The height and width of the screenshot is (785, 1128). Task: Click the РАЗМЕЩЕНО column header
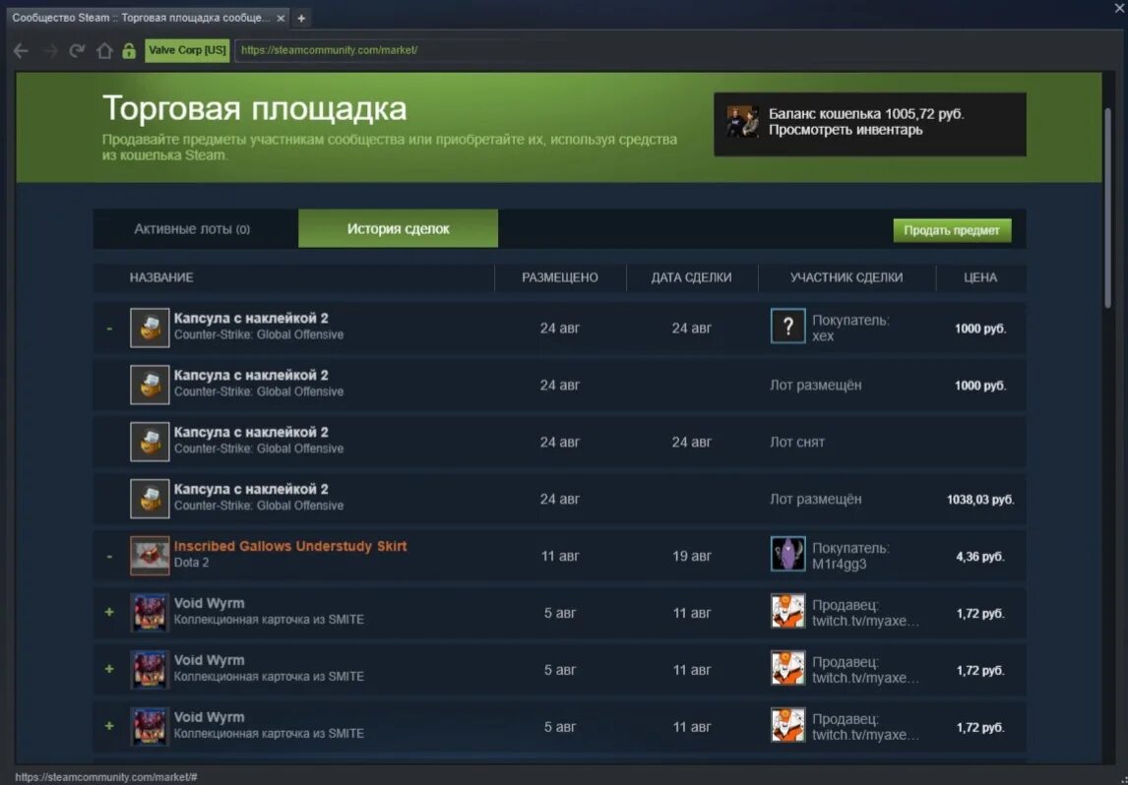(560, 277)
